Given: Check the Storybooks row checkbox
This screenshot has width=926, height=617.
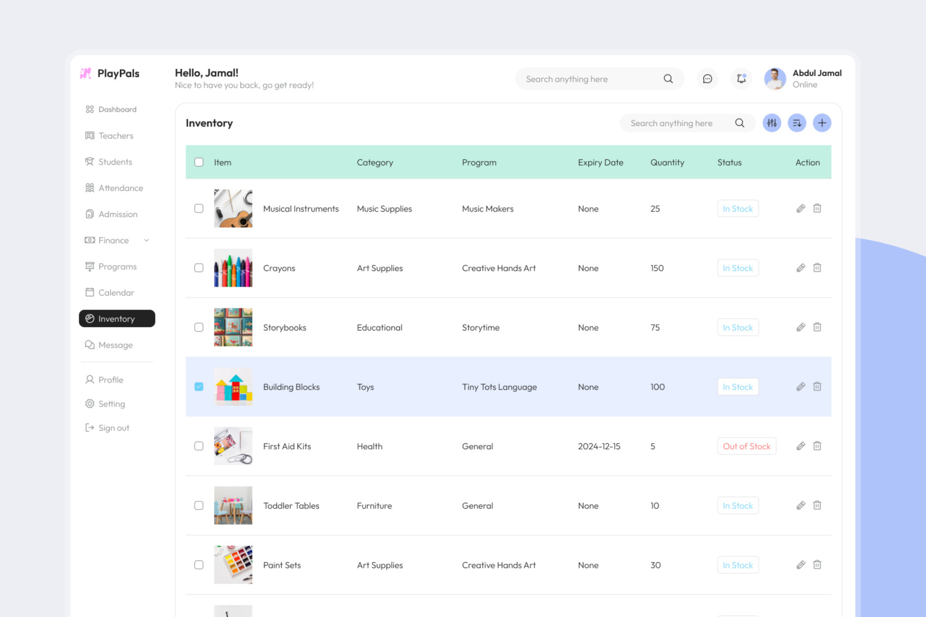Looking at the screenshot, I should pyautogui.click(x=199, y=327).
